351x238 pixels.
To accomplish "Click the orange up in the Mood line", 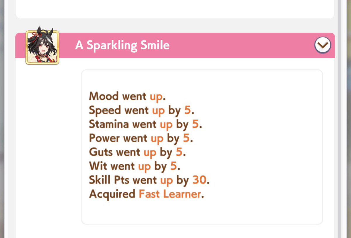I will pos(156,97).
